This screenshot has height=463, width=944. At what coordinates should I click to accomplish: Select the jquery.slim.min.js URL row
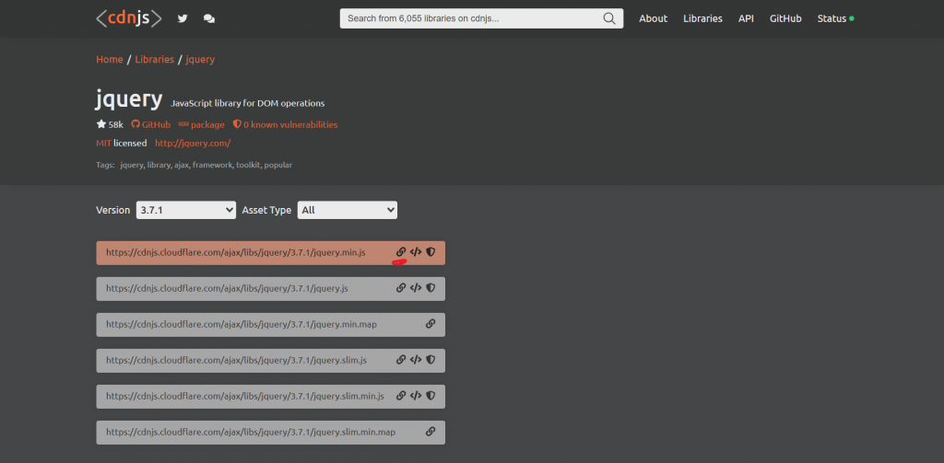click(x=270, y=396)
